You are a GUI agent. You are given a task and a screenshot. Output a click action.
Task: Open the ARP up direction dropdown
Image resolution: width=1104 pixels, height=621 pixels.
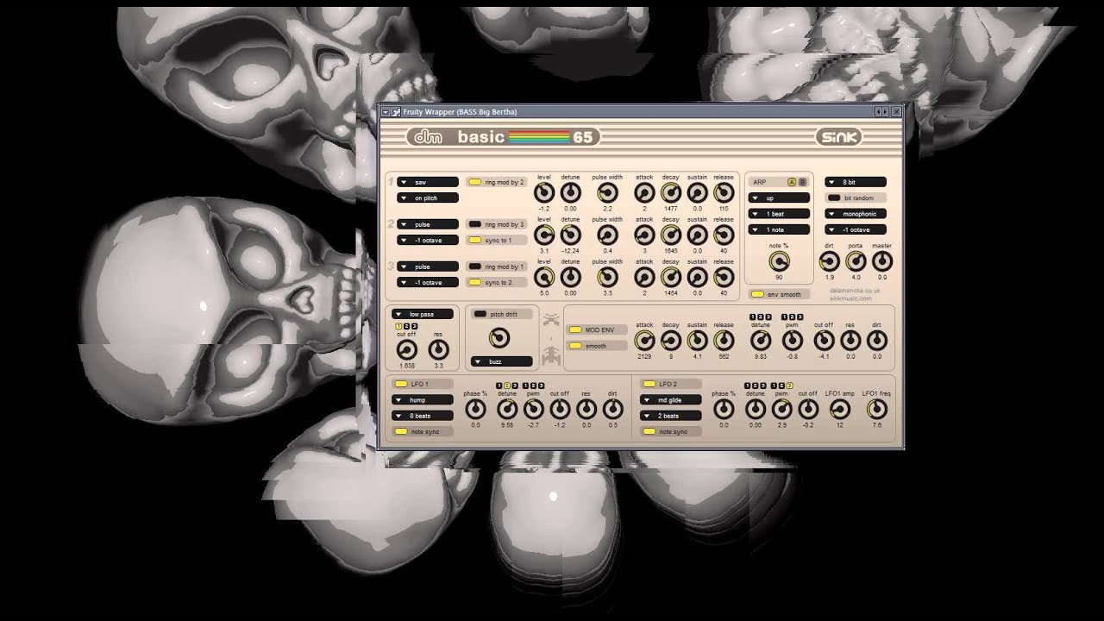pyautogui.click(x=779, y=198)
